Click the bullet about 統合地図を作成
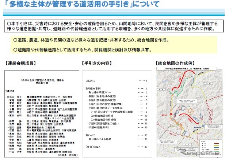The width and height of the screenshot is (225, 160). pos(91,40)
